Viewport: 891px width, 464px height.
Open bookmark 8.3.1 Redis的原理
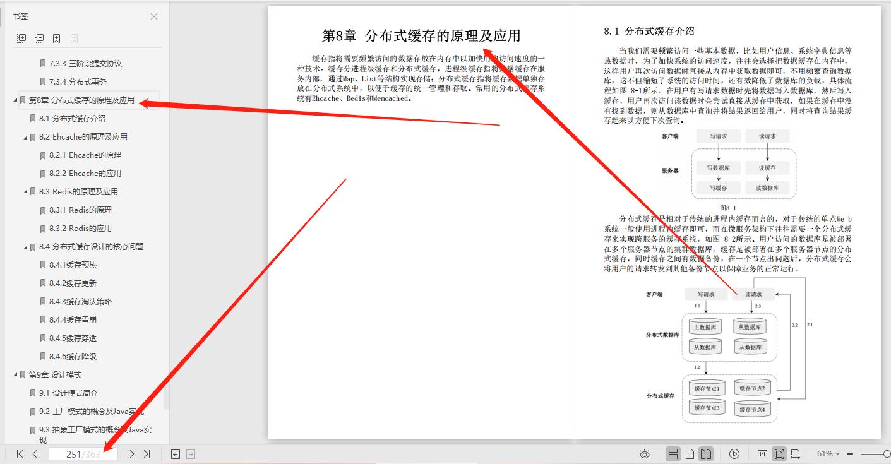click(80, 210)
